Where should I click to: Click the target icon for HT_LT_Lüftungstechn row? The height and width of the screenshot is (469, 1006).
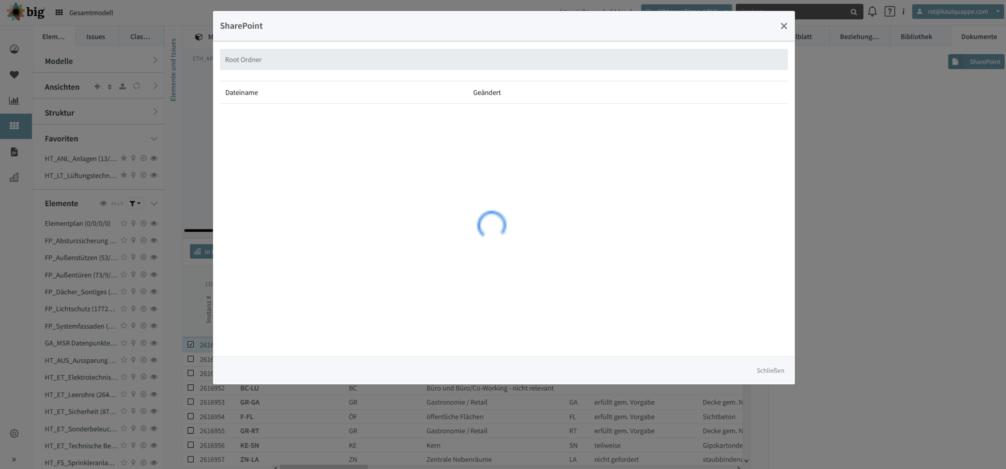coord(144,175)
